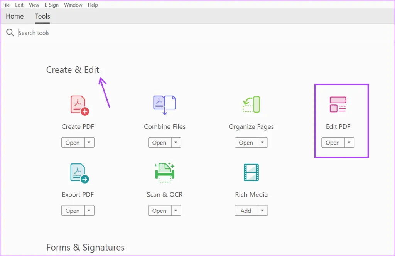395x256 pixels.
Task: Open the Help menu
Action: point(93,5)
